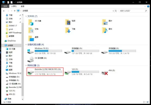Select disconnected 456 (Z:) network drive
The width and height of the screenshot is (151, 105).
108,72
